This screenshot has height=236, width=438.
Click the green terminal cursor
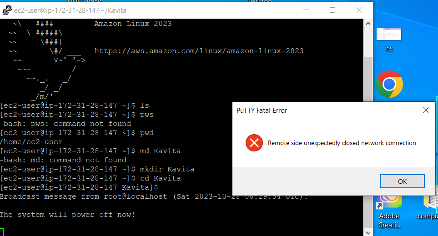click(x=2, y=232)
